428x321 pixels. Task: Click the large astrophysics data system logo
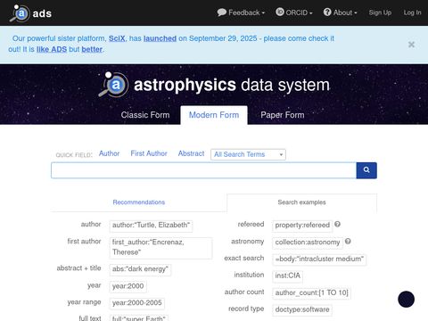tap(214, 85)
